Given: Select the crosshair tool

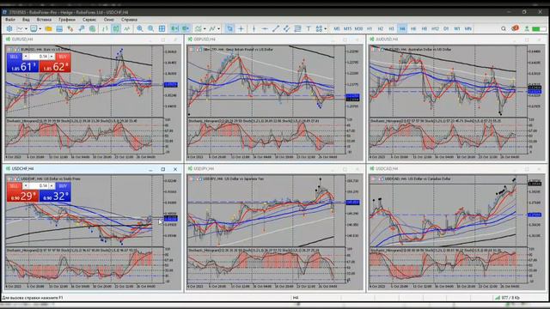Looking at the screenshot, I should click(x=241, y=28).
